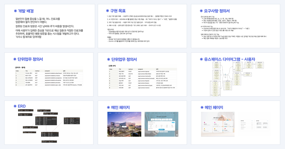Click the notice list screenshot in 메인 페이지

pos(247,124)
